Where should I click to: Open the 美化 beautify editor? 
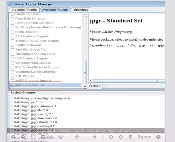(x=47, y=137)
